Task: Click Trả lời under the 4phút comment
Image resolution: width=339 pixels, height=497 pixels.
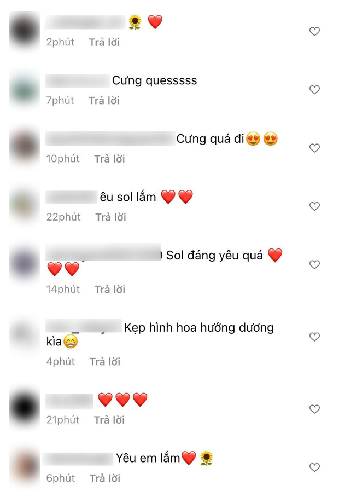Action: 105,362
